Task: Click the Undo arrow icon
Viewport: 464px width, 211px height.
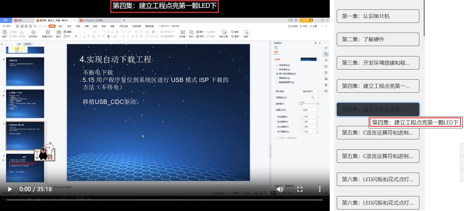Action: point(35,26)
